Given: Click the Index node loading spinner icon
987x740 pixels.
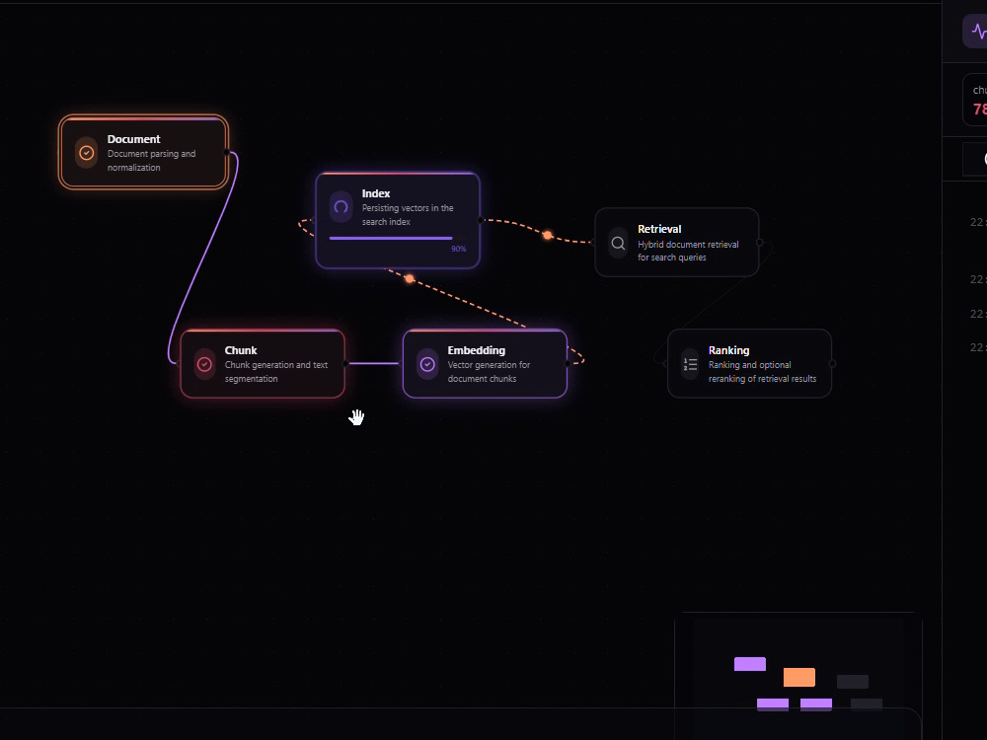Looking at the screenshot, I should [x=341, y=207].
